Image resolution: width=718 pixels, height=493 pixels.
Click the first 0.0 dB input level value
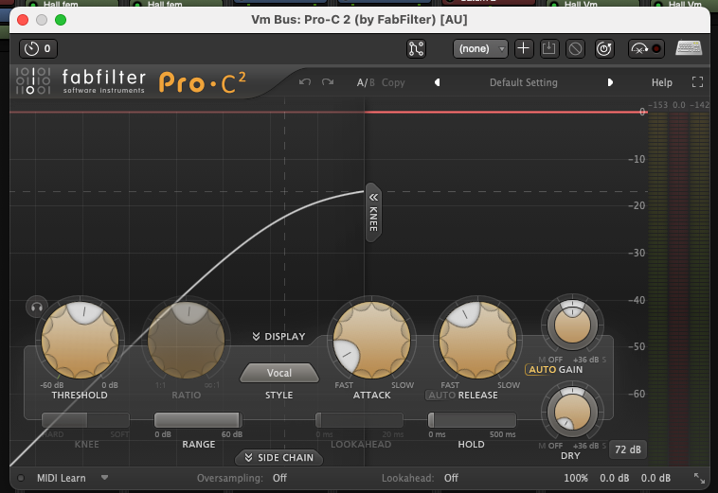coord(614,478)
